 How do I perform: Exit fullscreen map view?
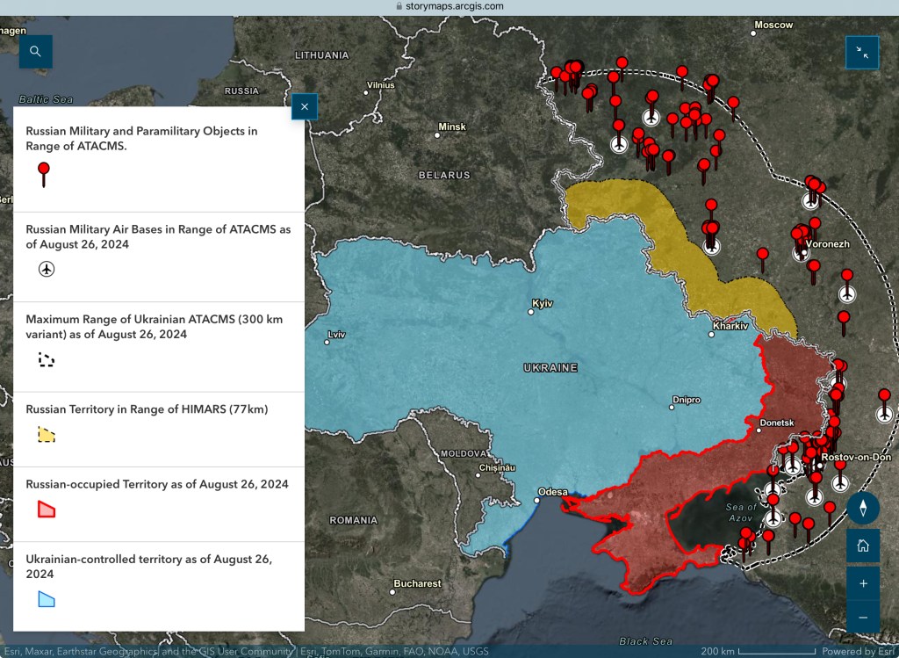(862, 53)
